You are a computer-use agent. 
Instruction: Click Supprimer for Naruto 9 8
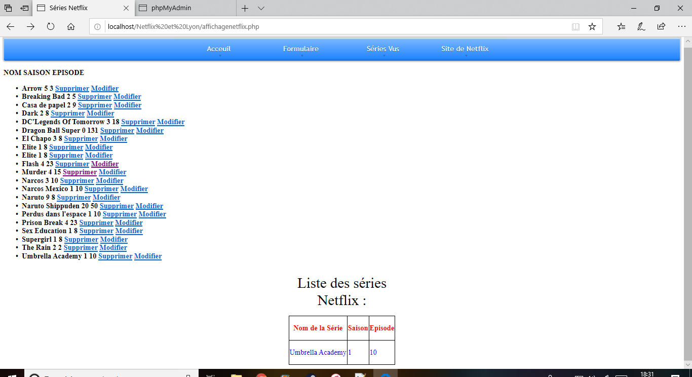[x=73, y=197]
